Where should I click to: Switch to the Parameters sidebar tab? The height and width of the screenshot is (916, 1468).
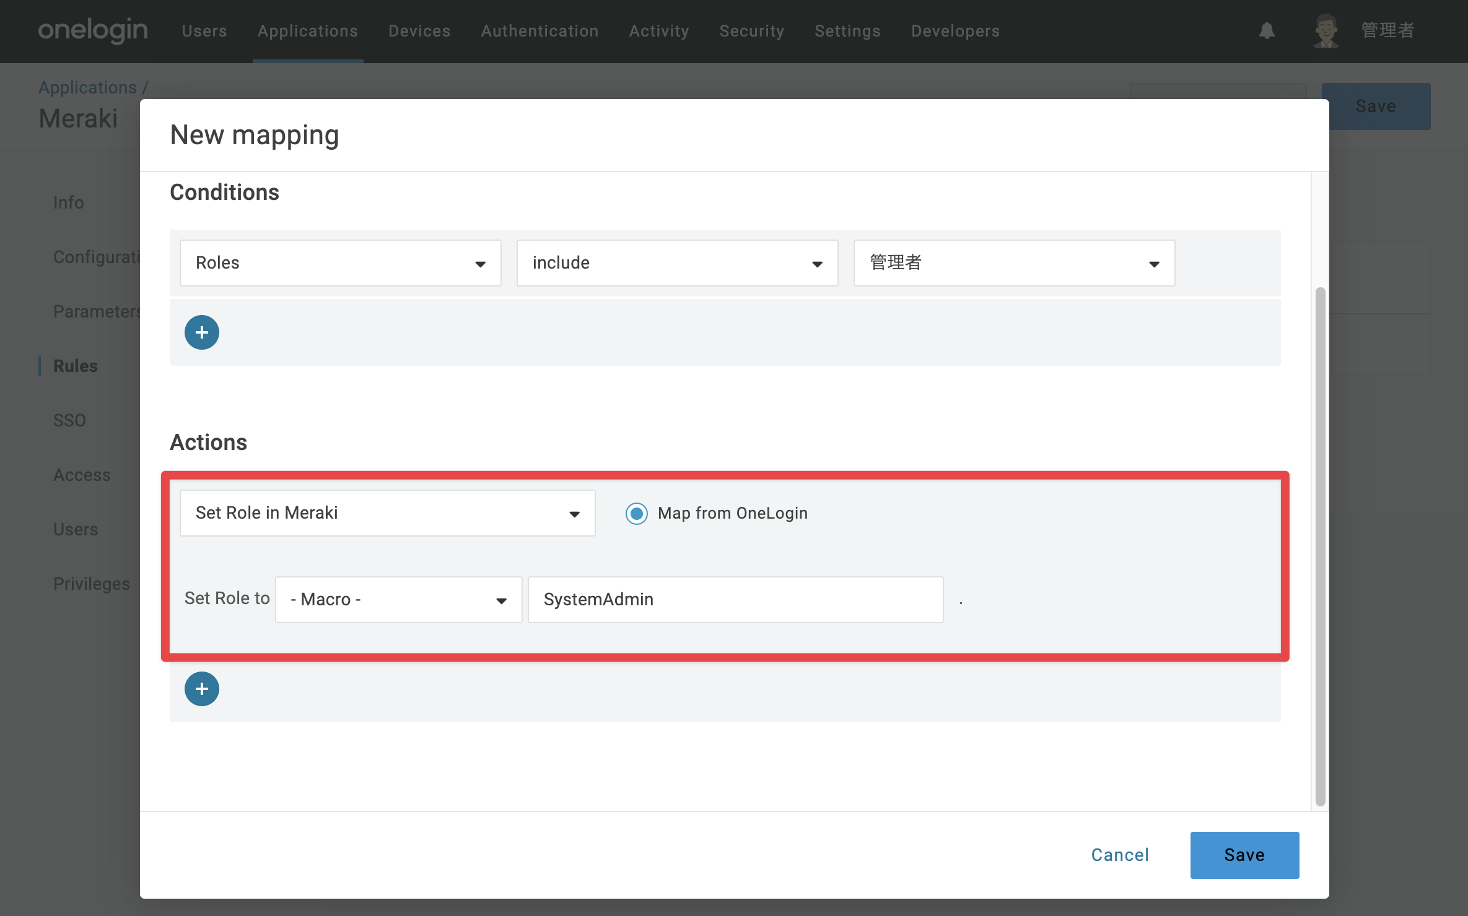(x=97, y=311)
